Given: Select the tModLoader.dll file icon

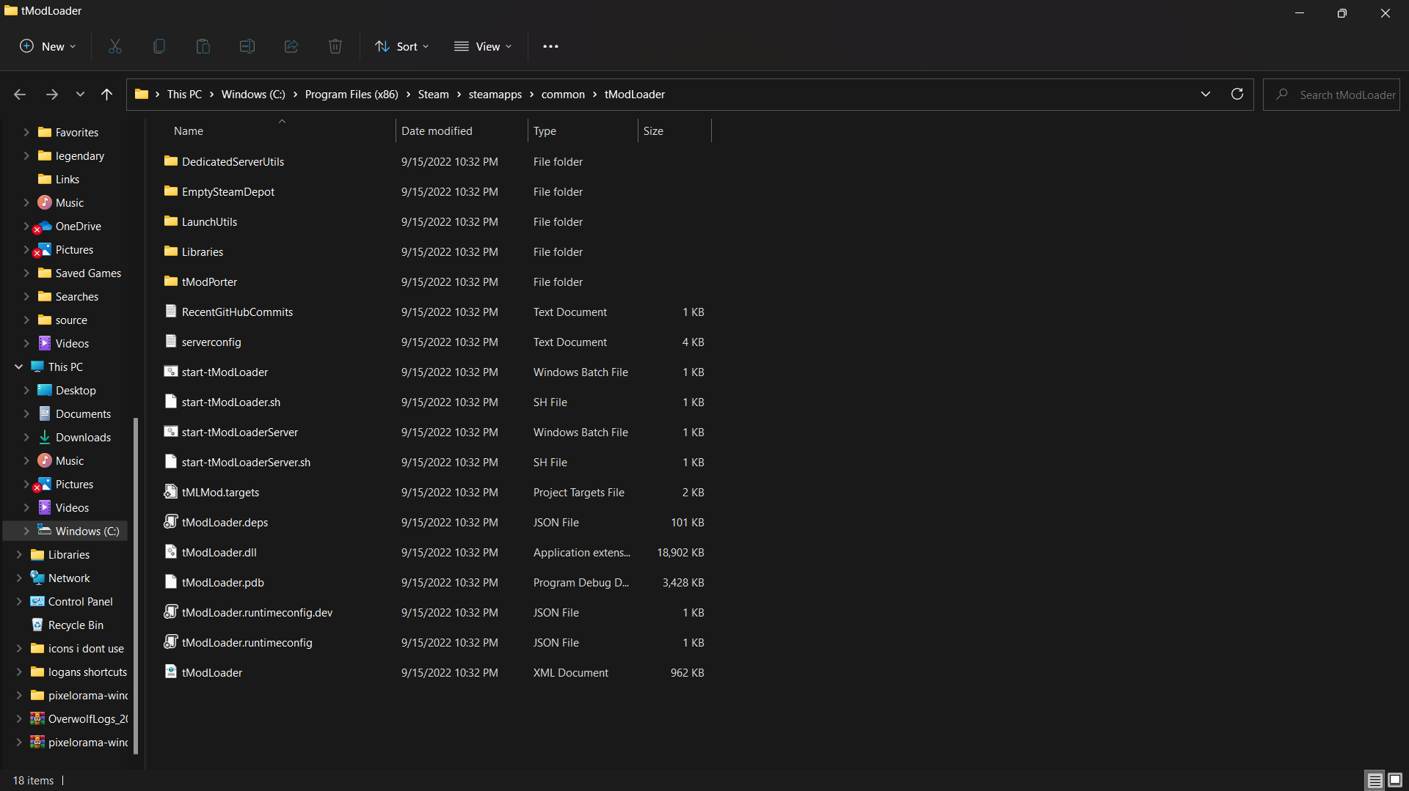Looking at the screenshot, I should pos(171,552).
